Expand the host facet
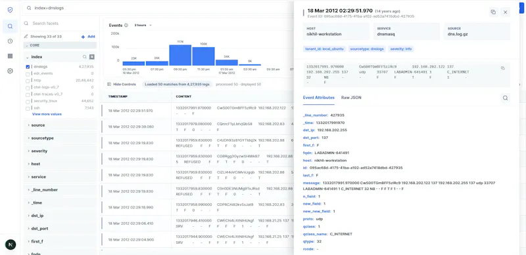 [x=60, y=164]
